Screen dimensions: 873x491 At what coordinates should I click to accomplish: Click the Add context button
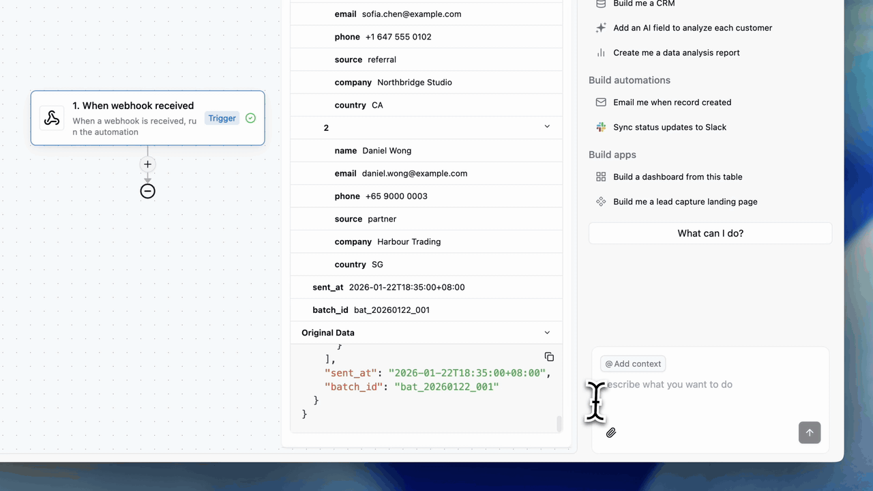[x=632, y=364]
